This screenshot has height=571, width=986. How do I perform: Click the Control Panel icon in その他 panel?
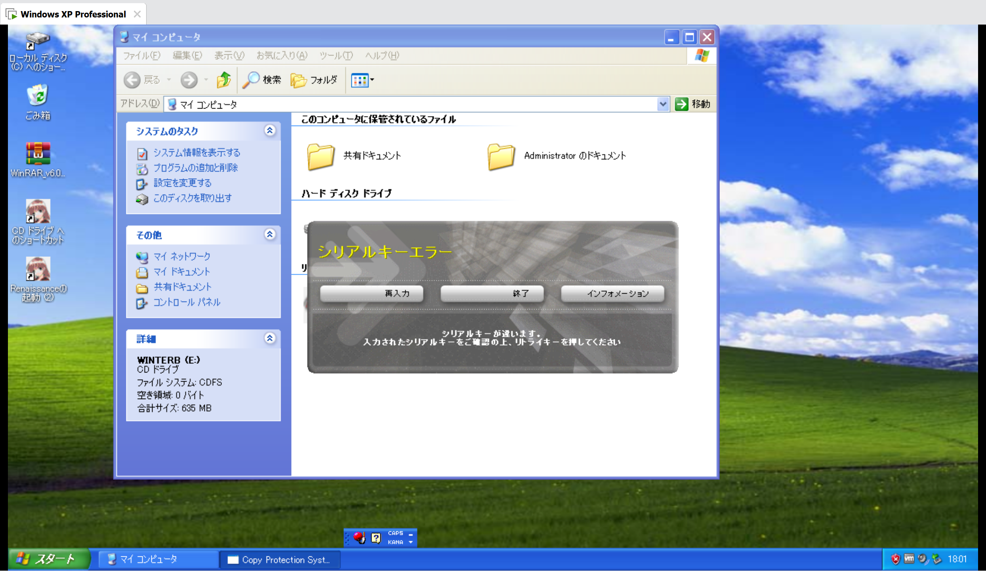(x=142, y=303)
